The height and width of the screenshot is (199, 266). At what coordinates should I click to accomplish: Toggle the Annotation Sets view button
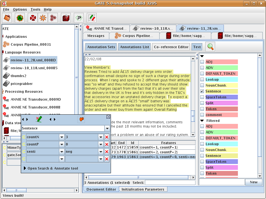[x=101, y=47]
